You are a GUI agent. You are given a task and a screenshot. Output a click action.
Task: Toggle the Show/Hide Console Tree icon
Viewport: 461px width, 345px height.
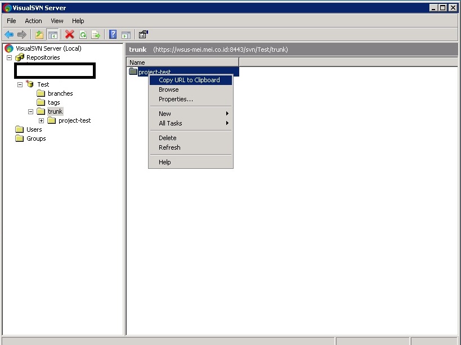click(52, 34)
